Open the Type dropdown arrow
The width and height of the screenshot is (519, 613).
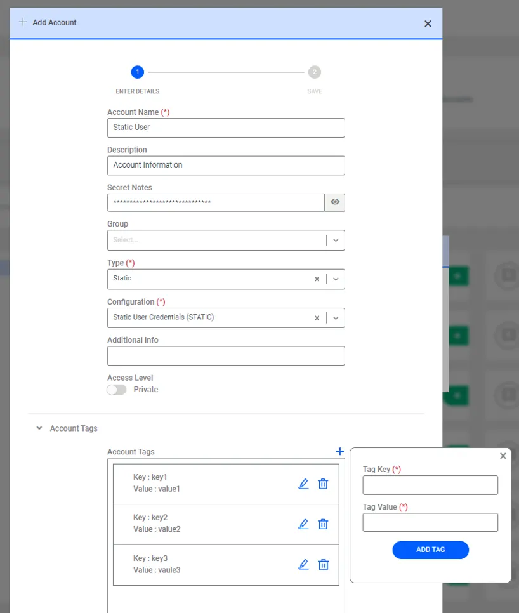[x=336, y=279]
